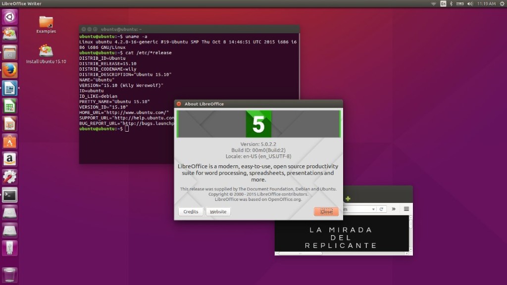Open LibreOffice Writer from the launcher
Viewport: 507px width, 285px height.
pos(9,88)
